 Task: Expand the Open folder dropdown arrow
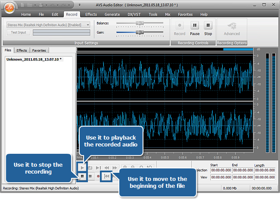(35, 5)
